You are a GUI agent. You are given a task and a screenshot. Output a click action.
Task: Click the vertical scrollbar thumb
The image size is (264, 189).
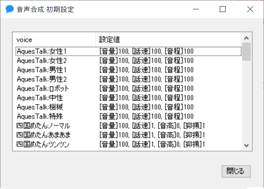click(246, 52)
